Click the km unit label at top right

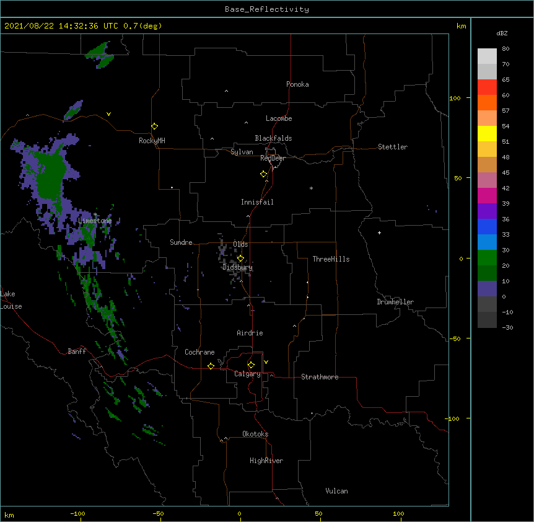point(461,26)
